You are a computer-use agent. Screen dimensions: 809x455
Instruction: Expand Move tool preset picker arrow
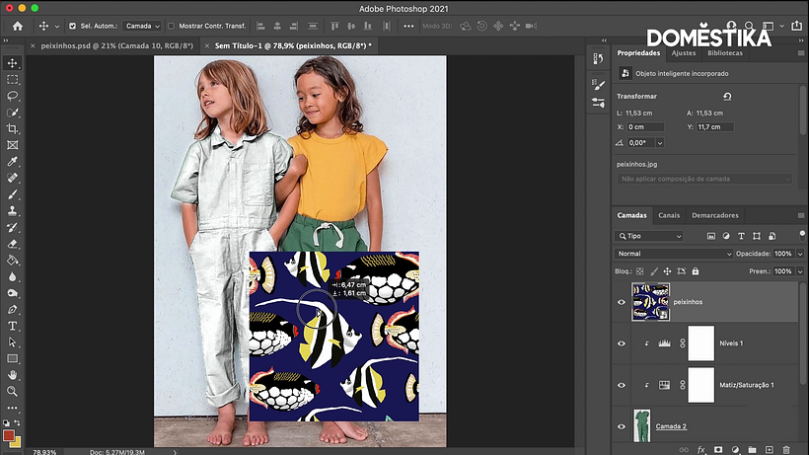[x=57, y=27]
